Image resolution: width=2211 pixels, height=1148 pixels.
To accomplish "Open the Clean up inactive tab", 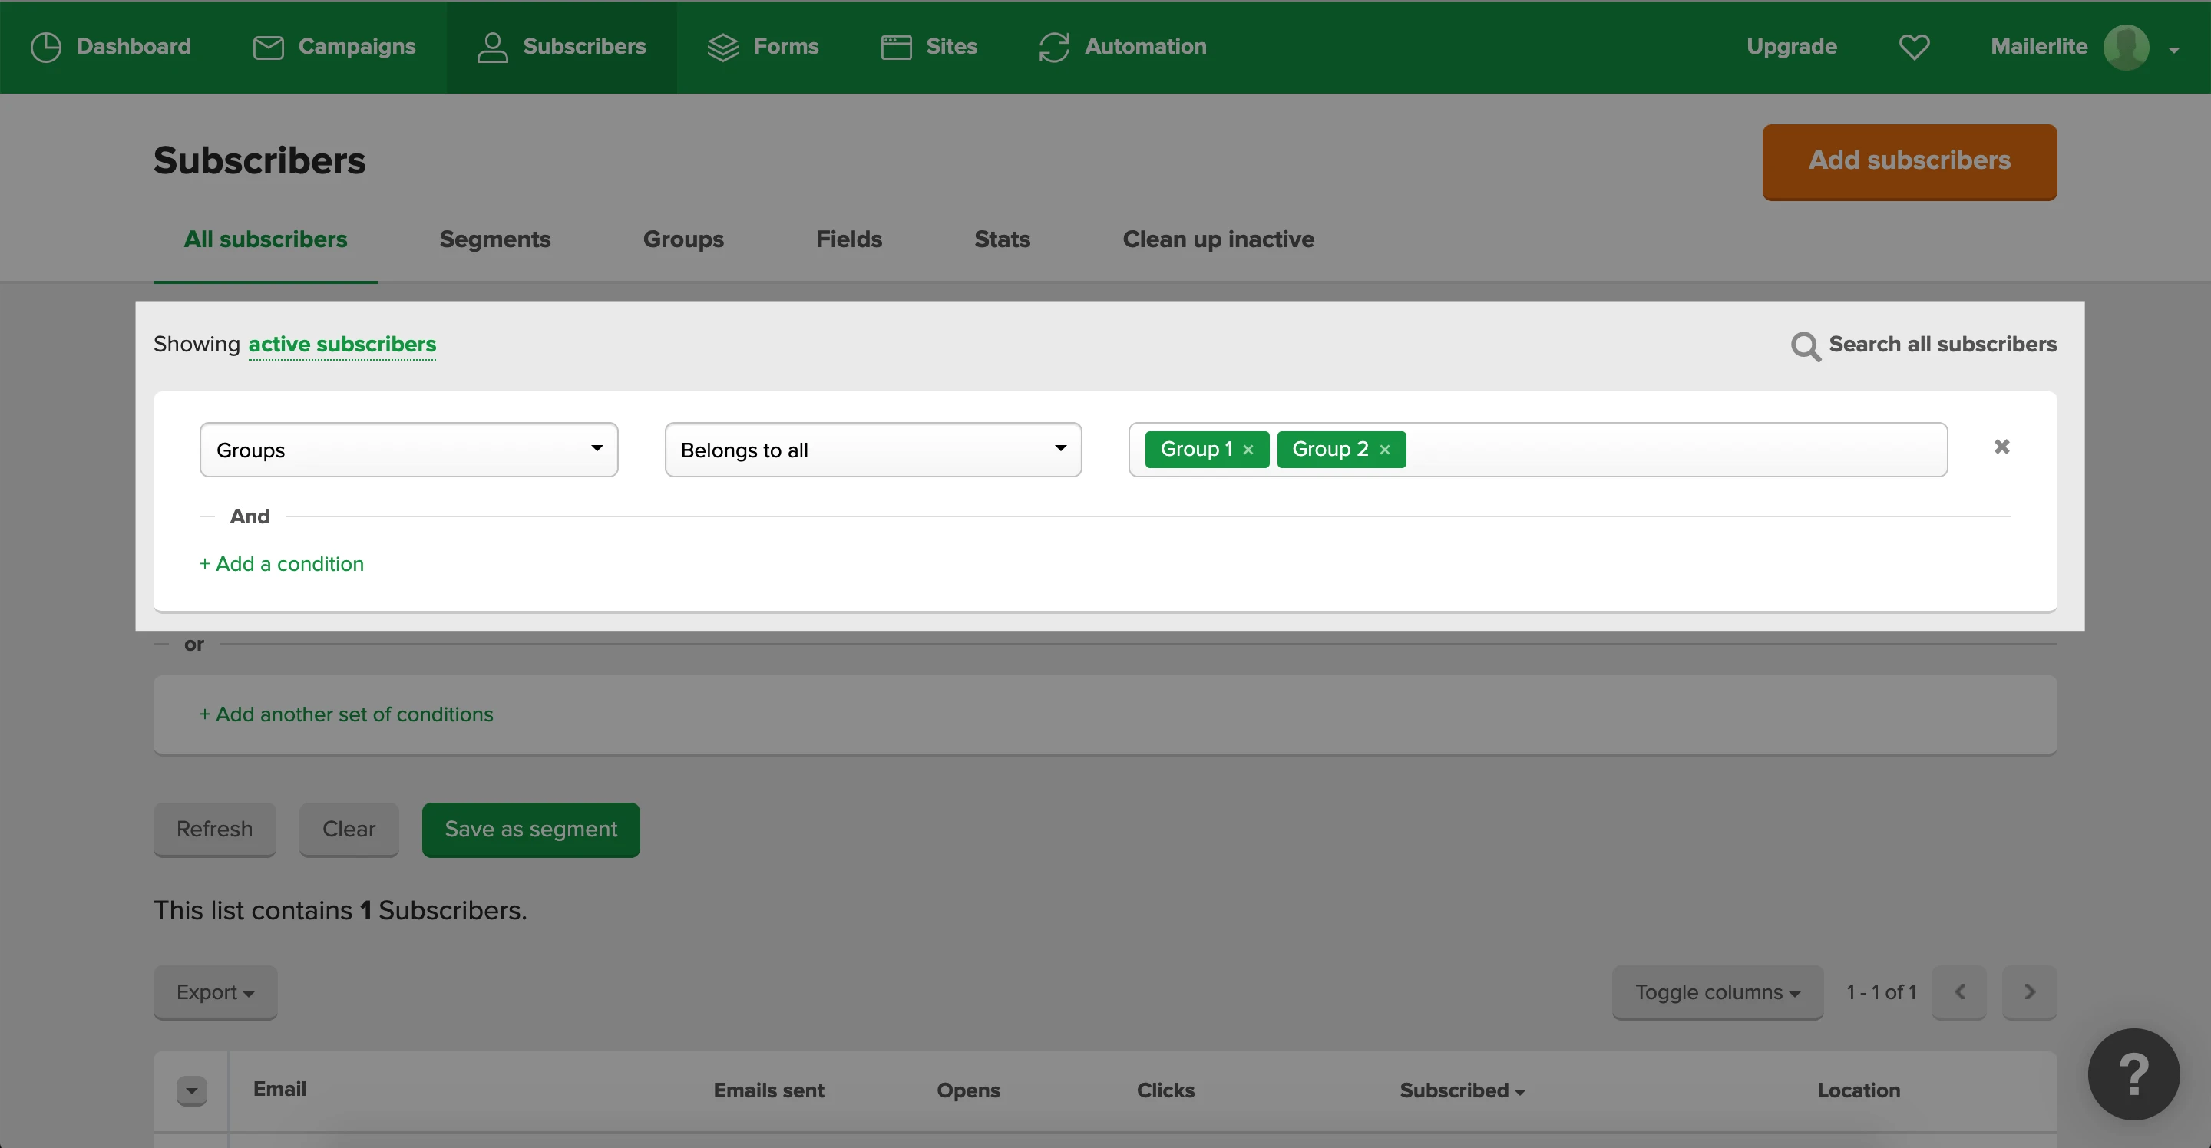I will [1218, 239].
